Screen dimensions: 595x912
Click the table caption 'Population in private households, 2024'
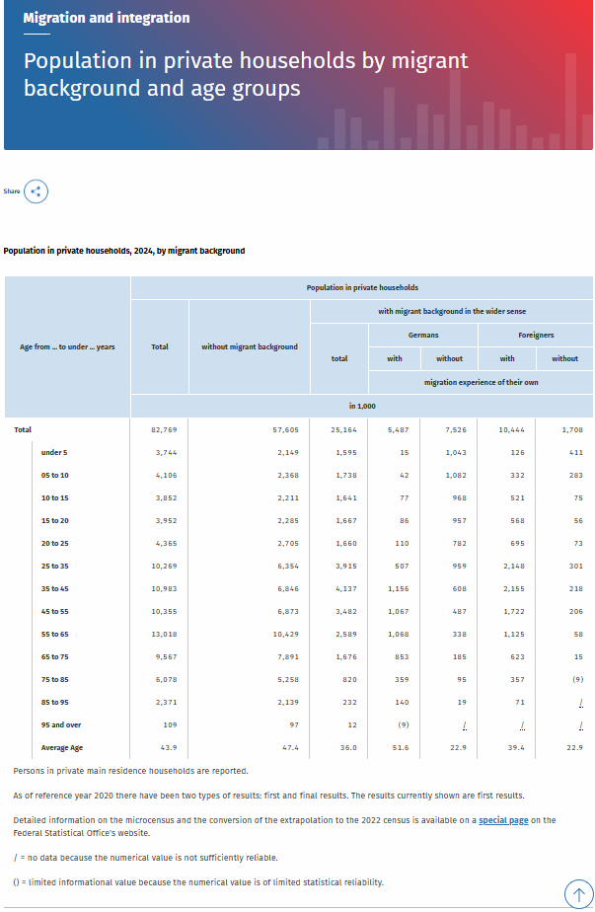coord(124,251)
